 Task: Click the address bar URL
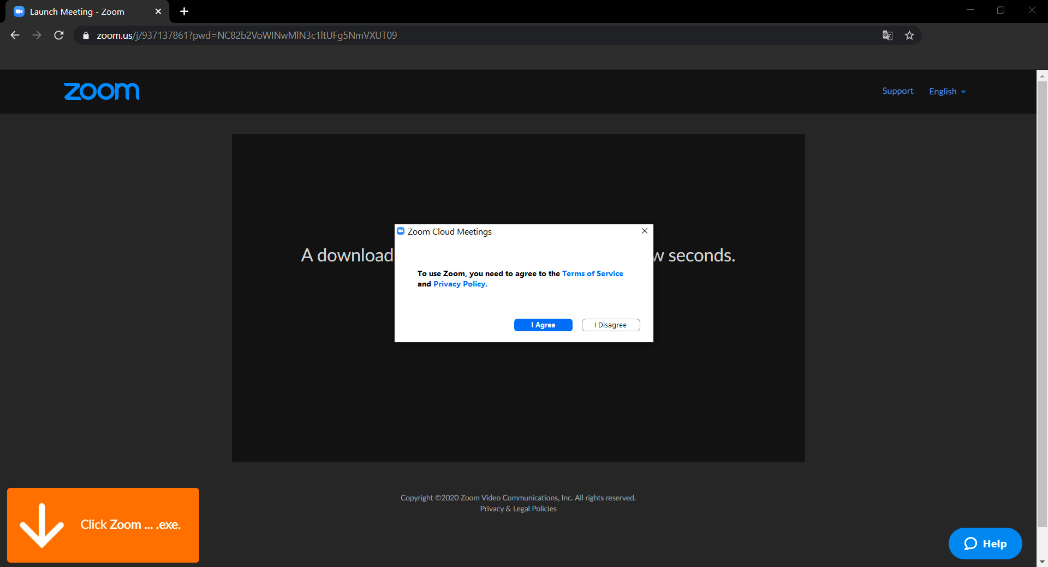pos(247,35)
